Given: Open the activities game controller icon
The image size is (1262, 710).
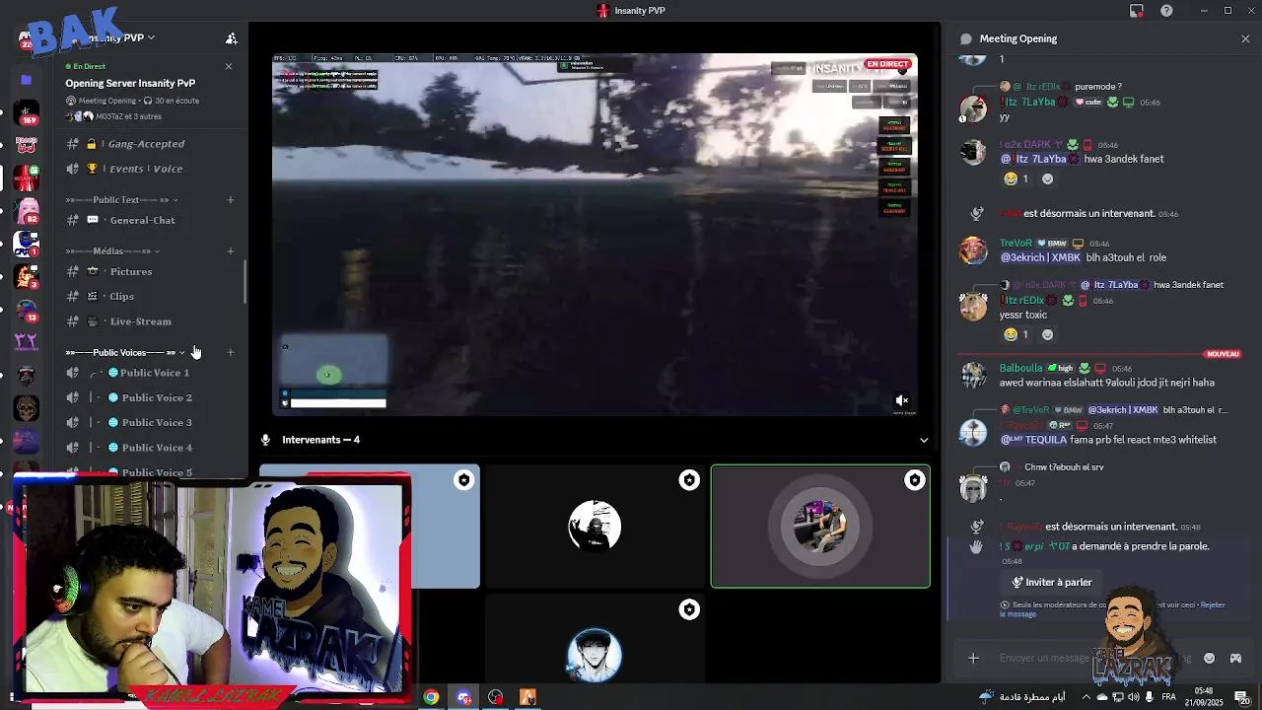Looking at the screenshot, I should pos(1236,658).
